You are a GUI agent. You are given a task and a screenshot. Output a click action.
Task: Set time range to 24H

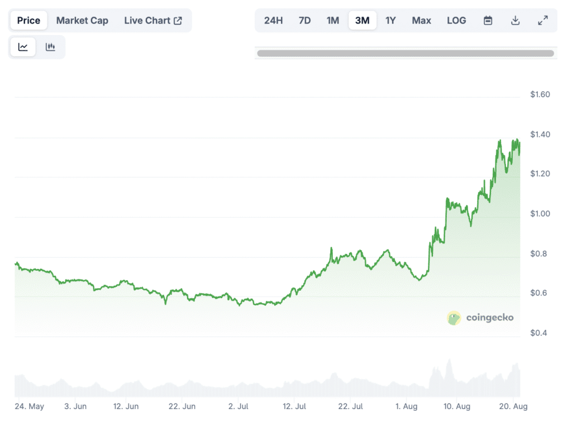(x=273, y=21)
